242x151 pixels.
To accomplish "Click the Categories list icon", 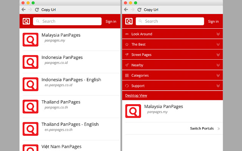I will tap(127, 75).
